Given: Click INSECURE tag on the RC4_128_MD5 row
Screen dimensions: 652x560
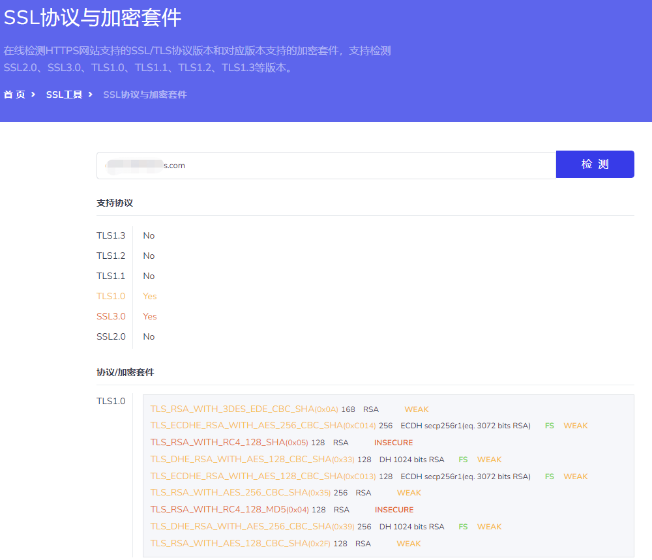Looking at the screenshot, I should pyautogui.click(x=394, y=510).
